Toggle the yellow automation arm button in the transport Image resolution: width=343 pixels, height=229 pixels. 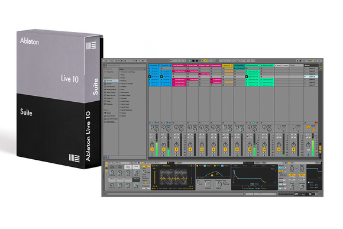click(205, 60)
